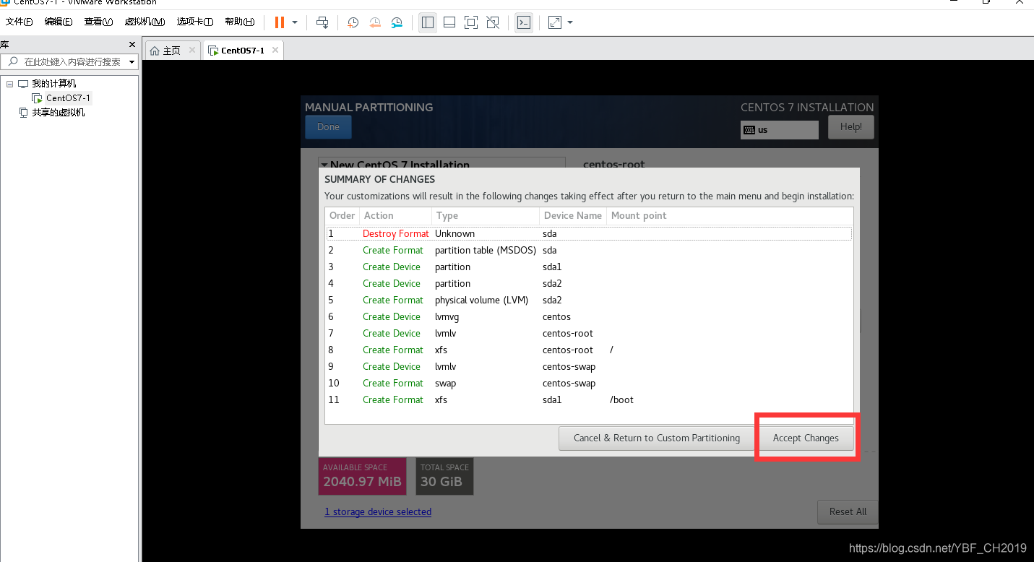
Task: Click the Mount point column header
Action: point(730,215)
